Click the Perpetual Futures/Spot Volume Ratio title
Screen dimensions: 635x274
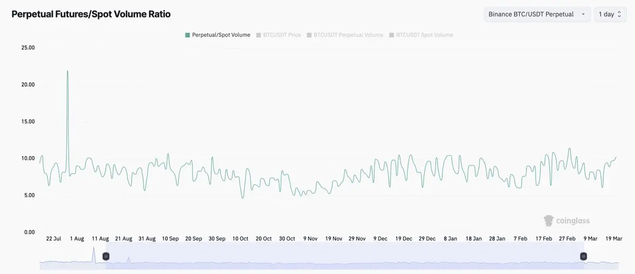91,14
